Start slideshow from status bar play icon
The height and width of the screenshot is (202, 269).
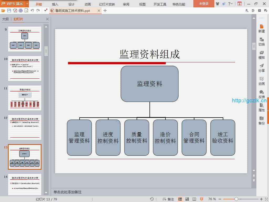pyautogui.click(x=201, y=199)
